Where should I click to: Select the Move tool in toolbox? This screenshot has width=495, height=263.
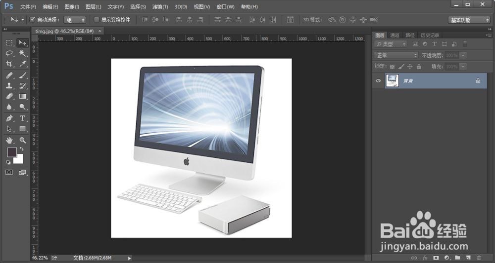point(22,43)
